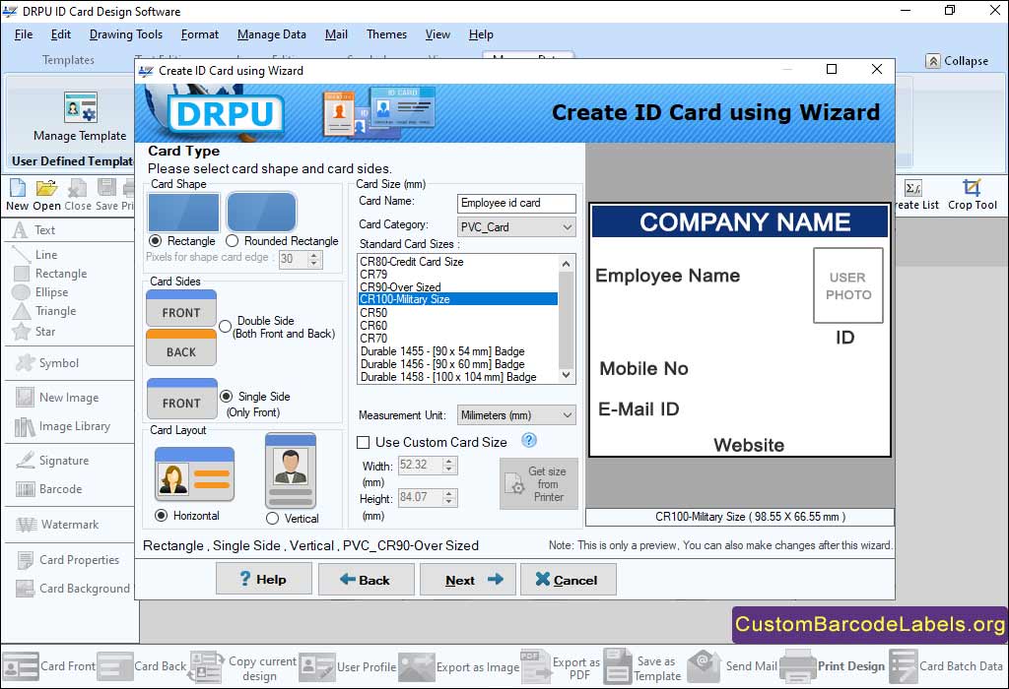Select Vertical card layout
The height and width of the screenshot is (689, 1009).
coord(272,518)
